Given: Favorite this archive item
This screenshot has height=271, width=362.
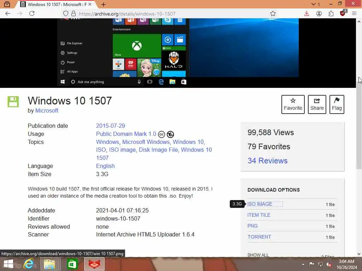Looking at the screenshot, I should tap(293, 104).
